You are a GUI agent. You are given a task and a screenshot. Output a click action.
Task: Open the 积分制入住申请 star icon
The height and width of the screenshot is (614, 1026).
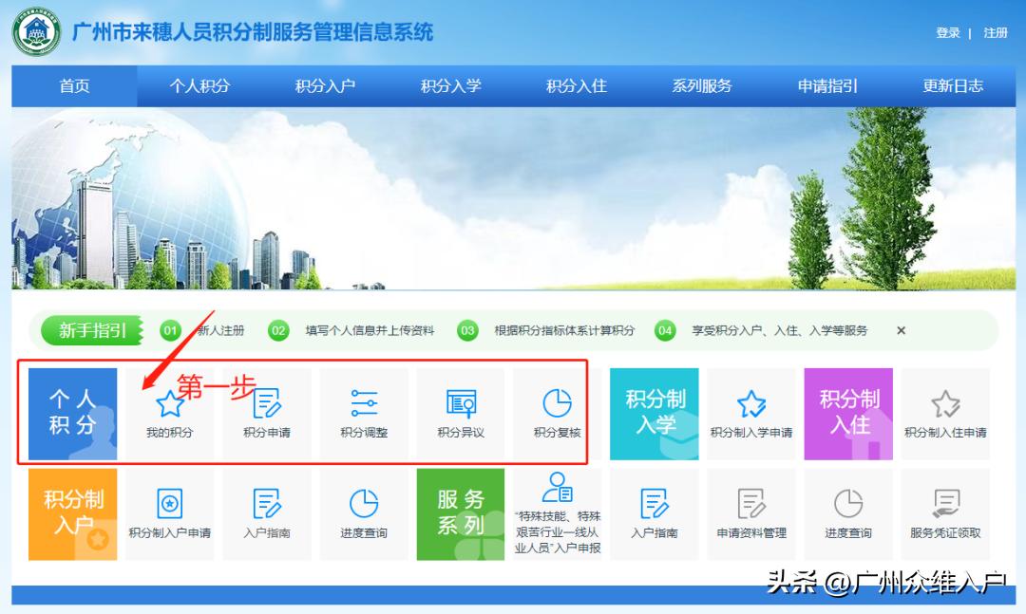pyautogui.click(x=946, y=403)
